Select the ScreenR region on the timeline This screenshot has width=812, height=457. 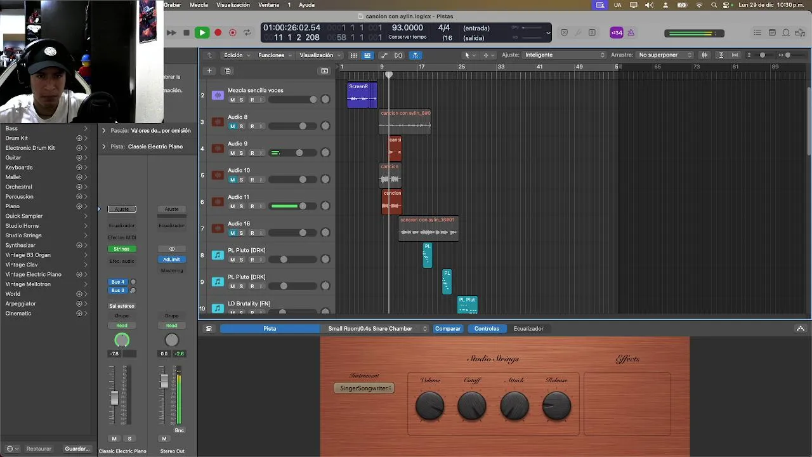click(362, 95)
